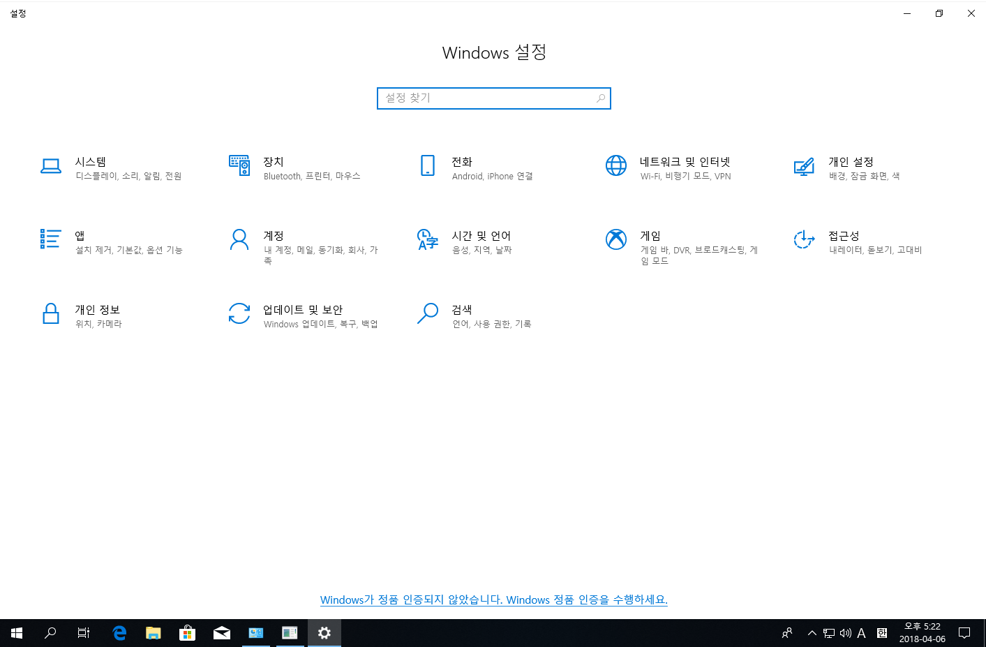Open the volume speaker tray icon

[x=845, y=633]
